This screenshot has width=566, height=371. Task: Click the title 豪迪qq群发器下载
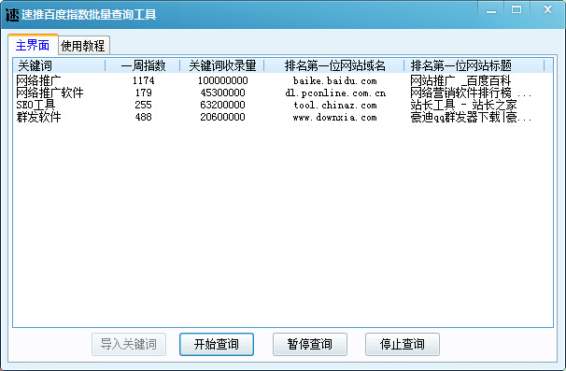click(456, 117)
